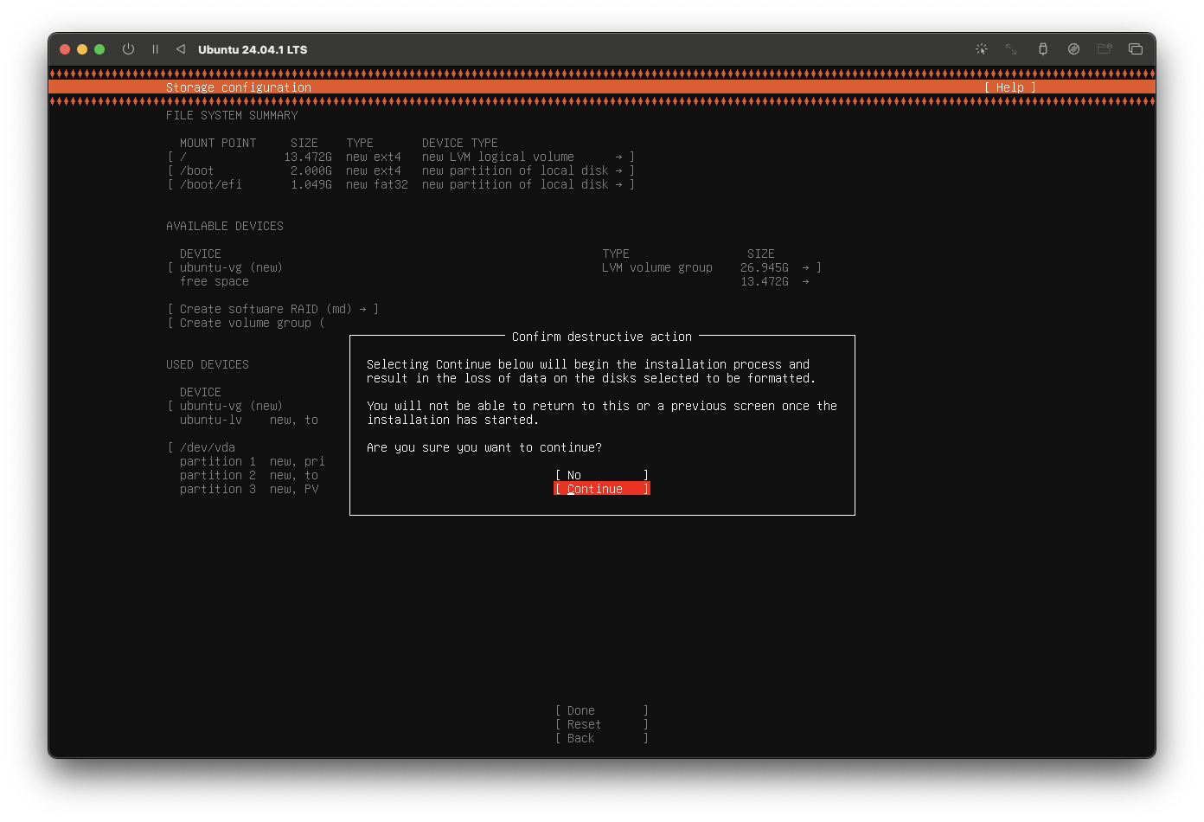Go Back to the previous screen
The image size is (1204, 822).
click(x=600, y=738)
